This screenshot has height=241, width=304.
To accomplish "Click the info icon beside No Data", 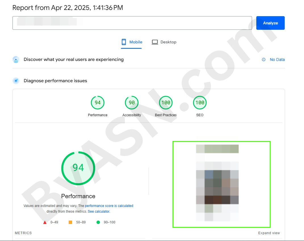I will [264, 60].
